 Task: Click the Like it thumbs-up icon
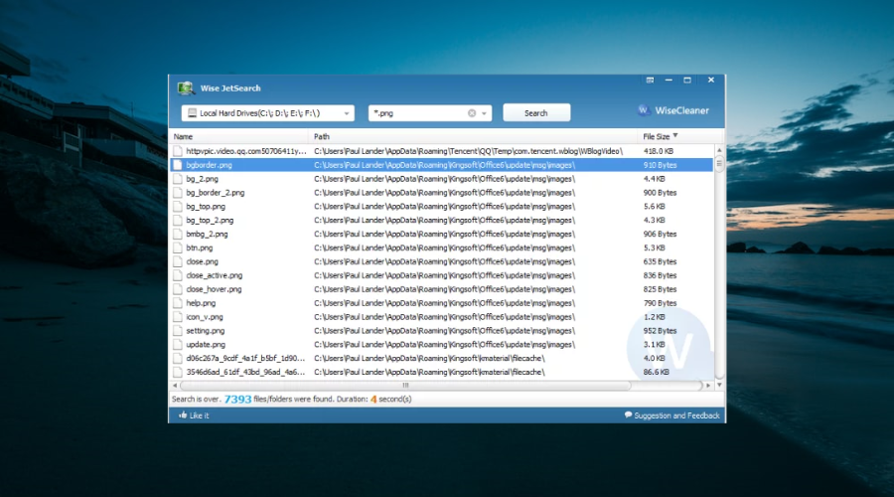pyautogui.click(x=183, y=414)
